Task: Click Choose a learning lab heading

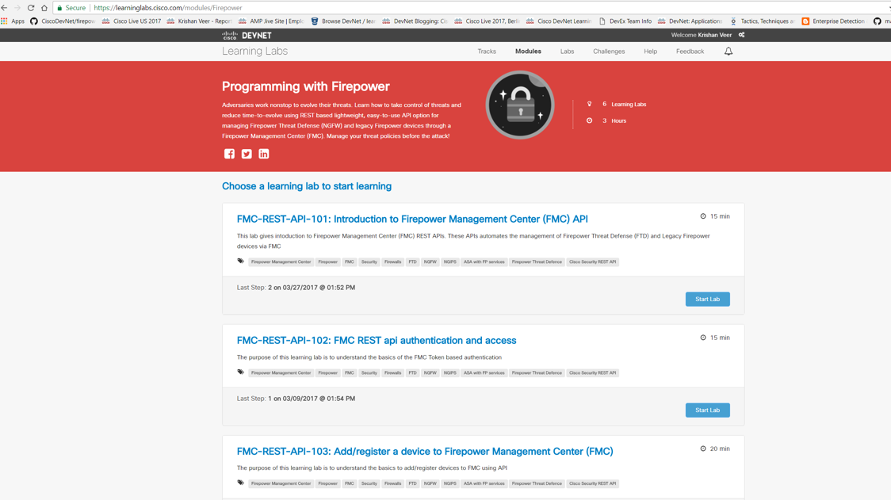Action: click(x=306, y=186)
